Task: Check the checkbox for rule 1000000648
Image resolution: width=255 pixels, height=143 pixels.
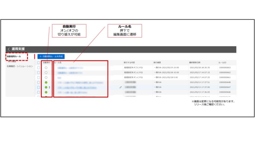Action: (39, 82)
